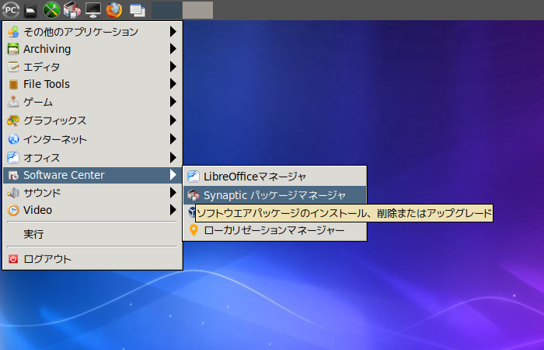
Task: Expand the ゲーム submenu arrow
Action: 173,102
